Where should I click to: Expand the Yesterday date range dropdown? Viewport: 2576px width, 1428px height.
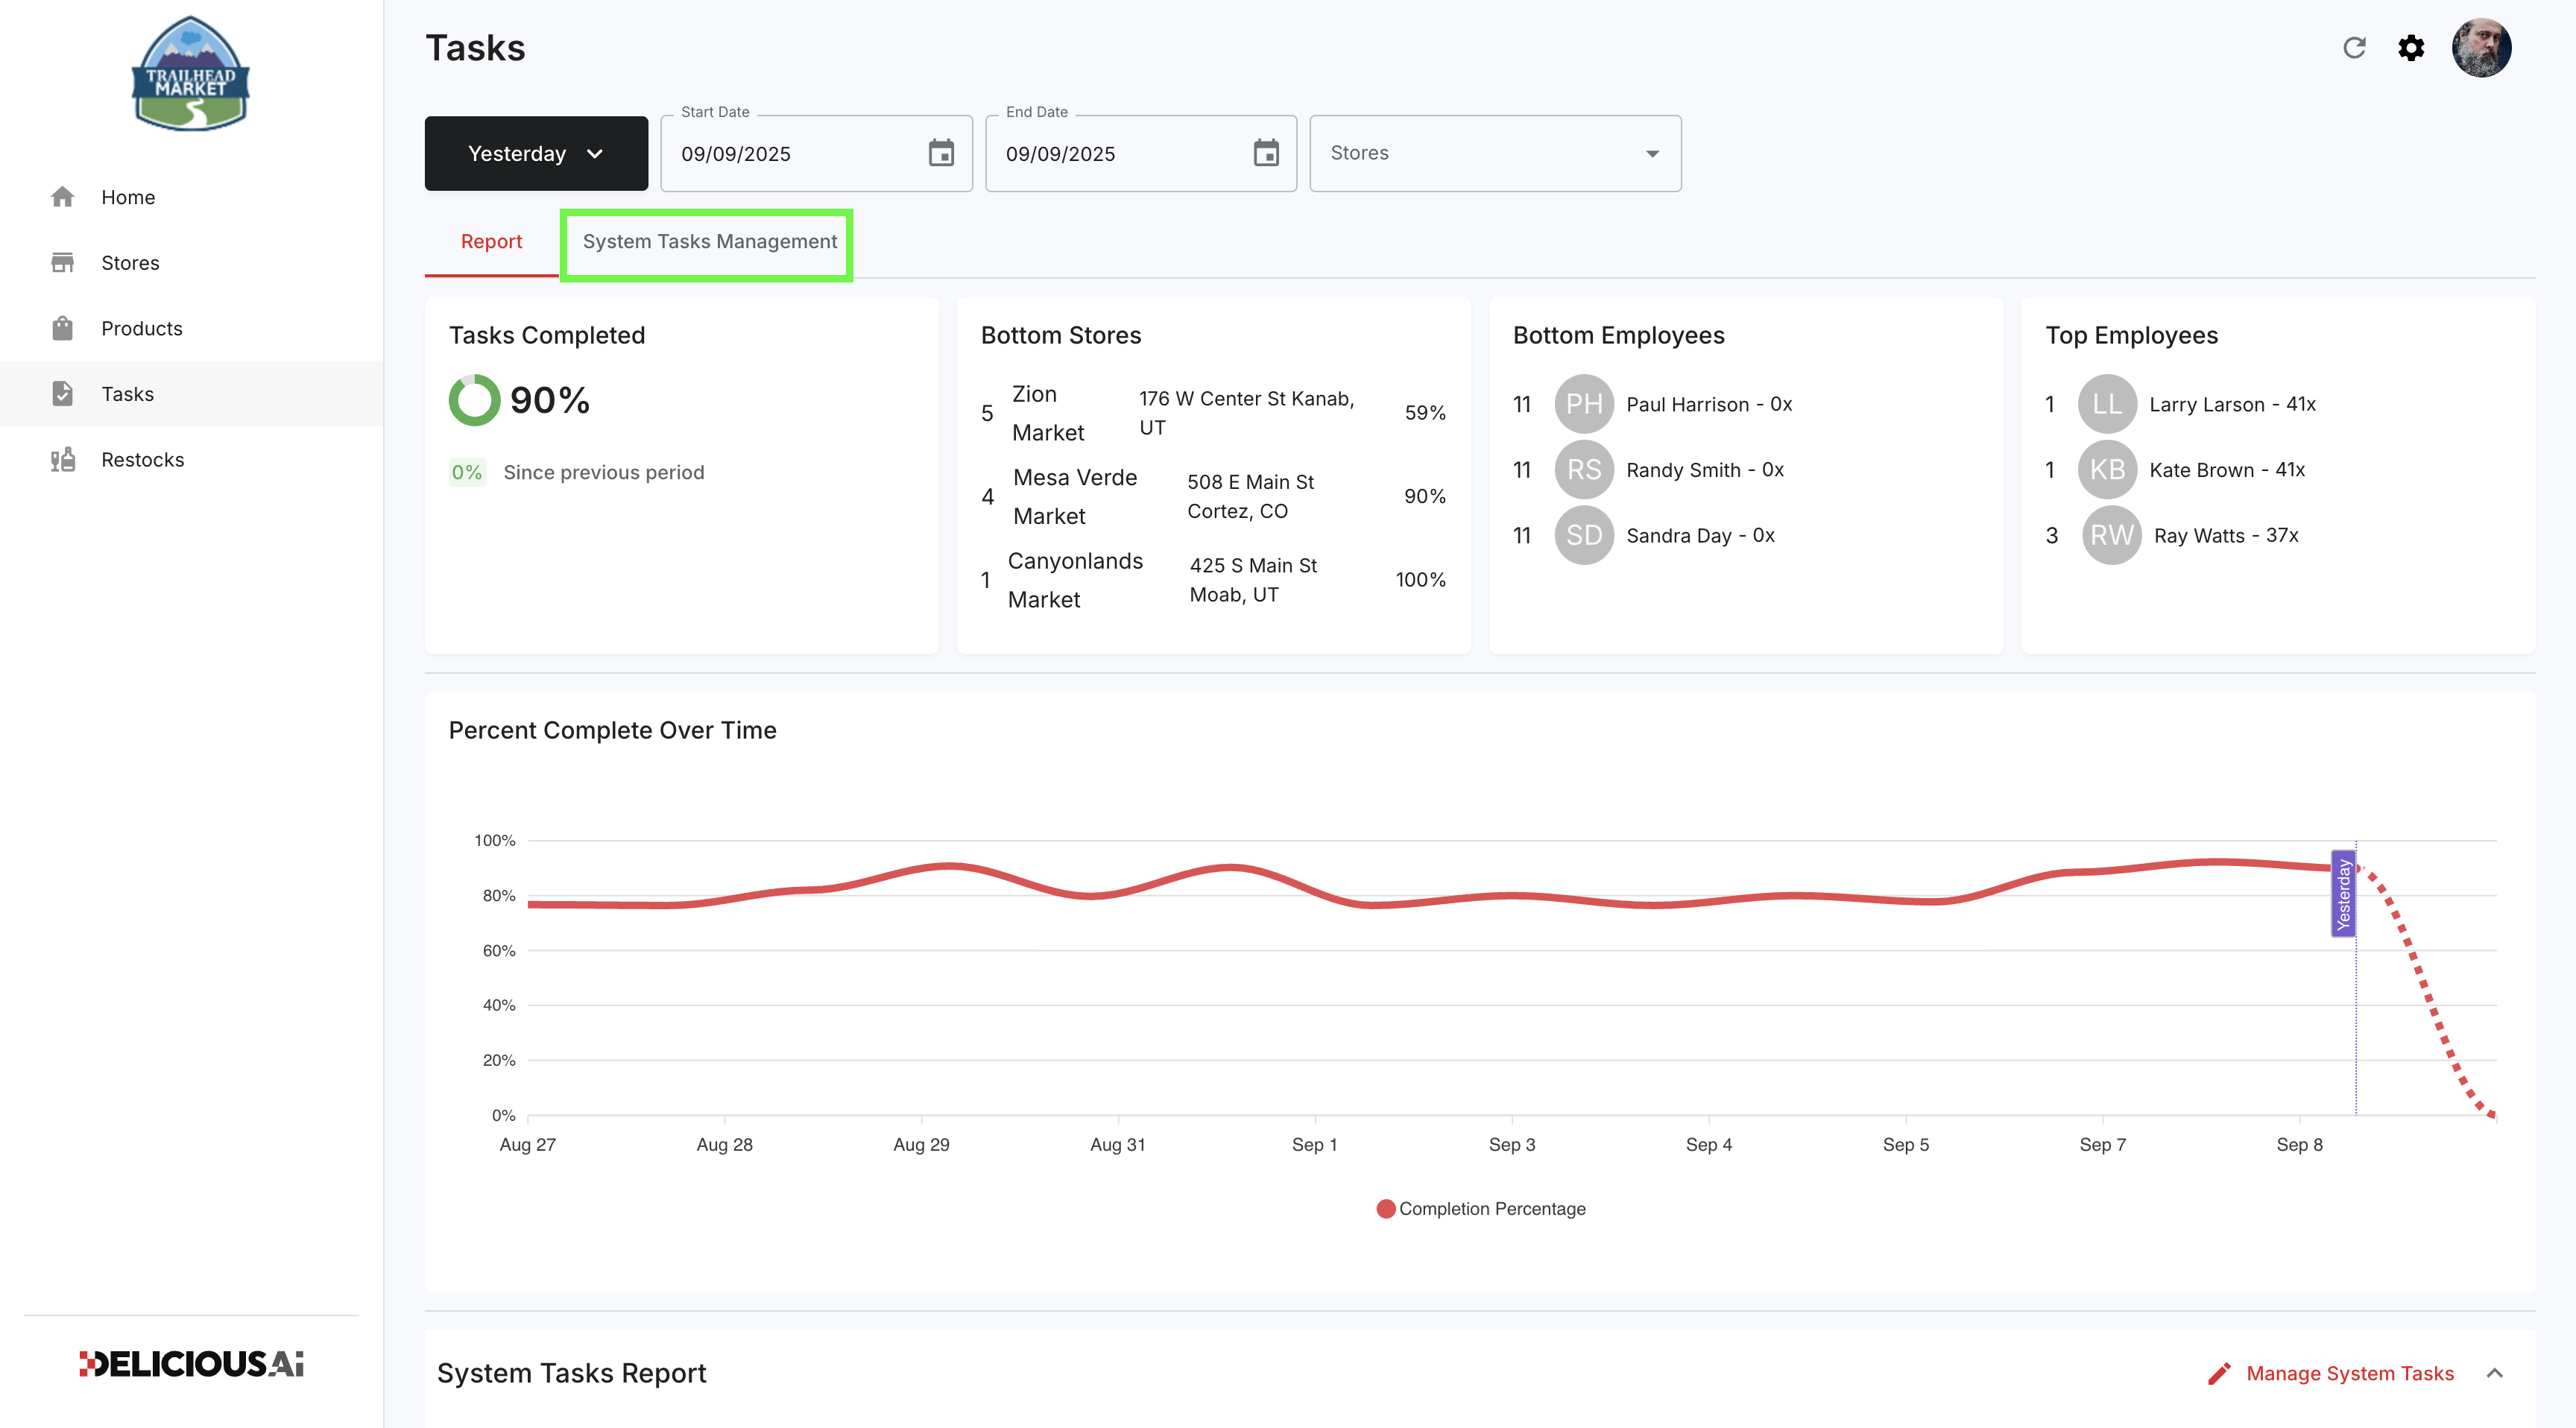click(x=536, y=153)
